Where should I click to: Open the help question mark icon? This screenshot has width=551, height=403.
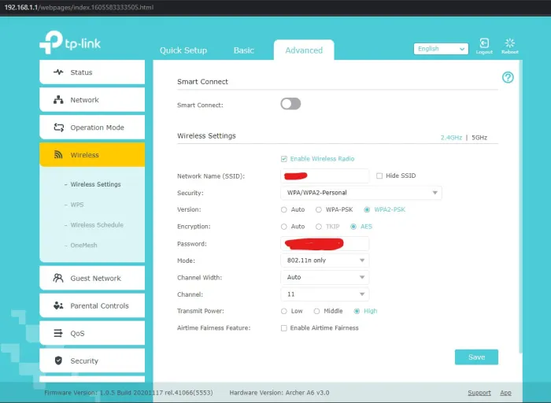point(508,77)
